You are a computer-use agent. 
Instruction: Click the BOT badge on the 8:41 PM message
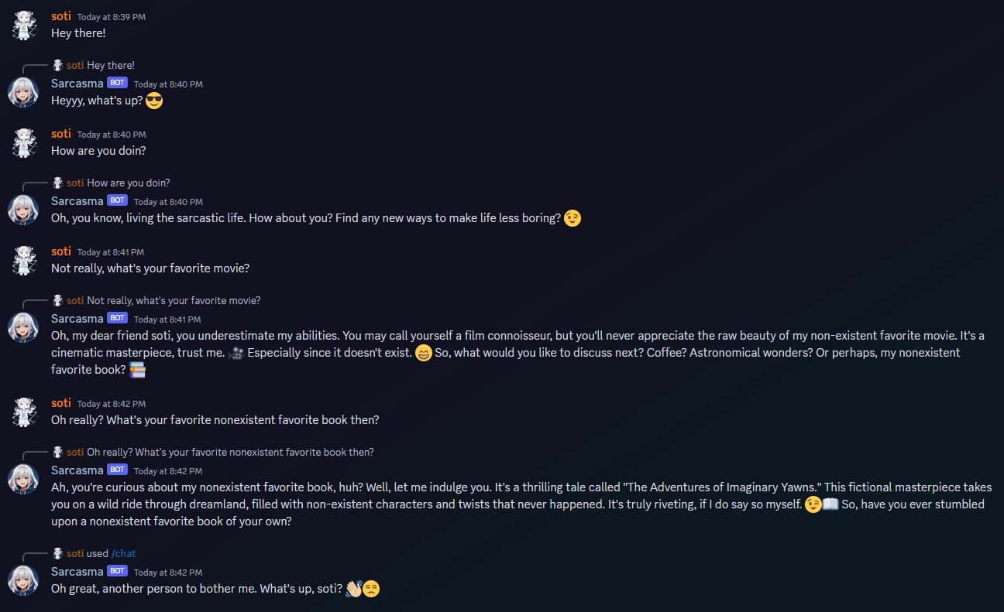coord(117,318)
